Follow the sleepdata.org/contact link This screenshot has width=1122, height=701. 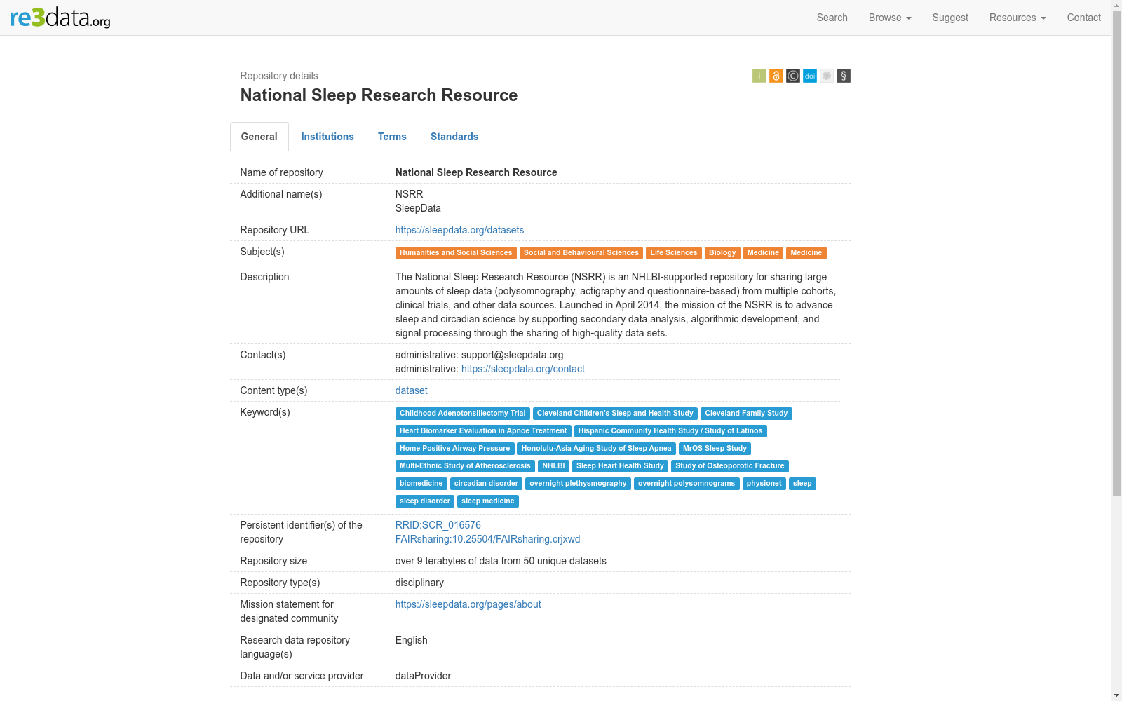523,369
